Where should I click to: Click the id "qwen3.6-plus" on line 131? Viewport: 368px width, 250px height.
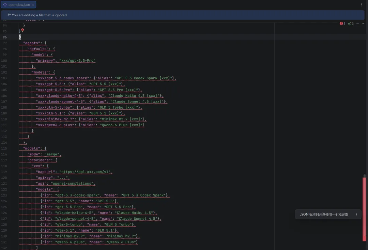[70, 242]
